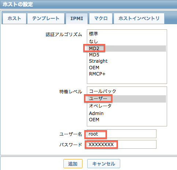
Task: Select OEM in authentication algorithm list
Action: (x=127, y=67)
